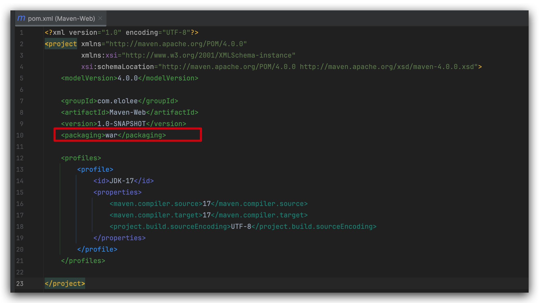Click the closing properties tag

[119, 238]
